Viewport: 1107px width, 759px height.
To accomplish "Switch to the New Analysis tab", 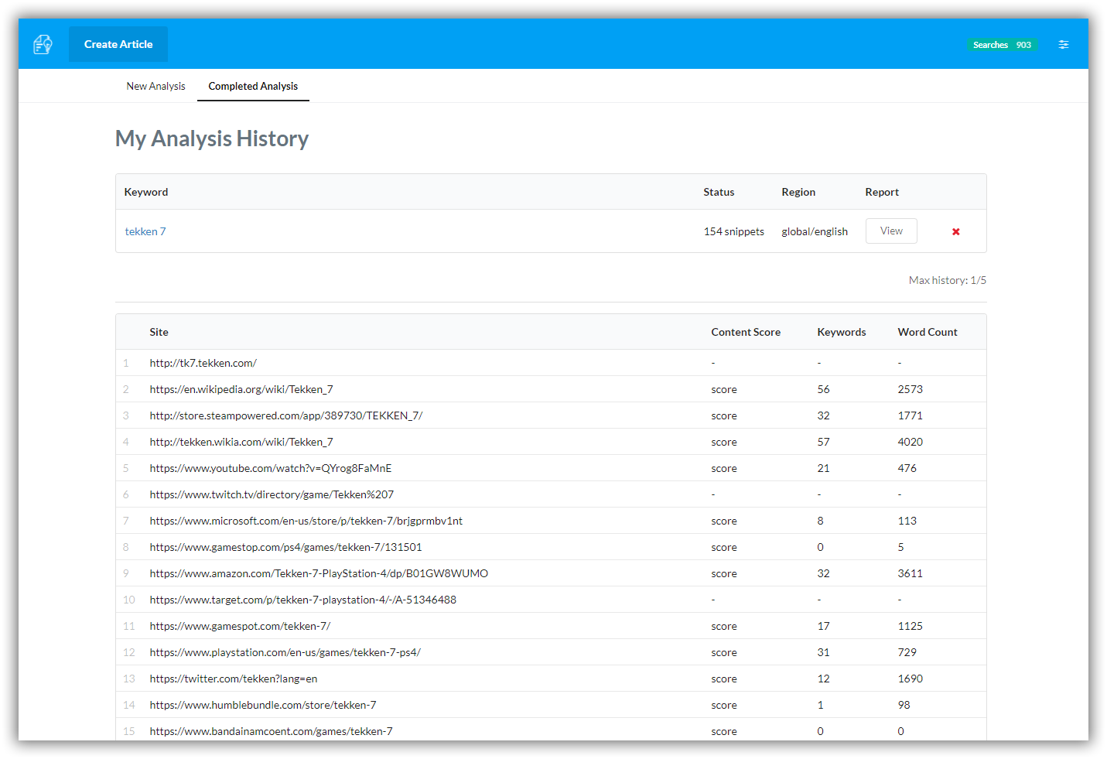I will (155, 86).
